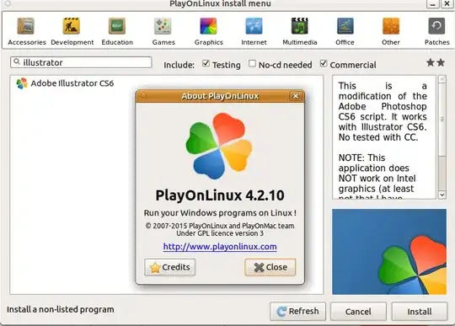Click the Adobe Photoshop CS6 script description text
Screen dimensions: 455x326
[383, 112]
